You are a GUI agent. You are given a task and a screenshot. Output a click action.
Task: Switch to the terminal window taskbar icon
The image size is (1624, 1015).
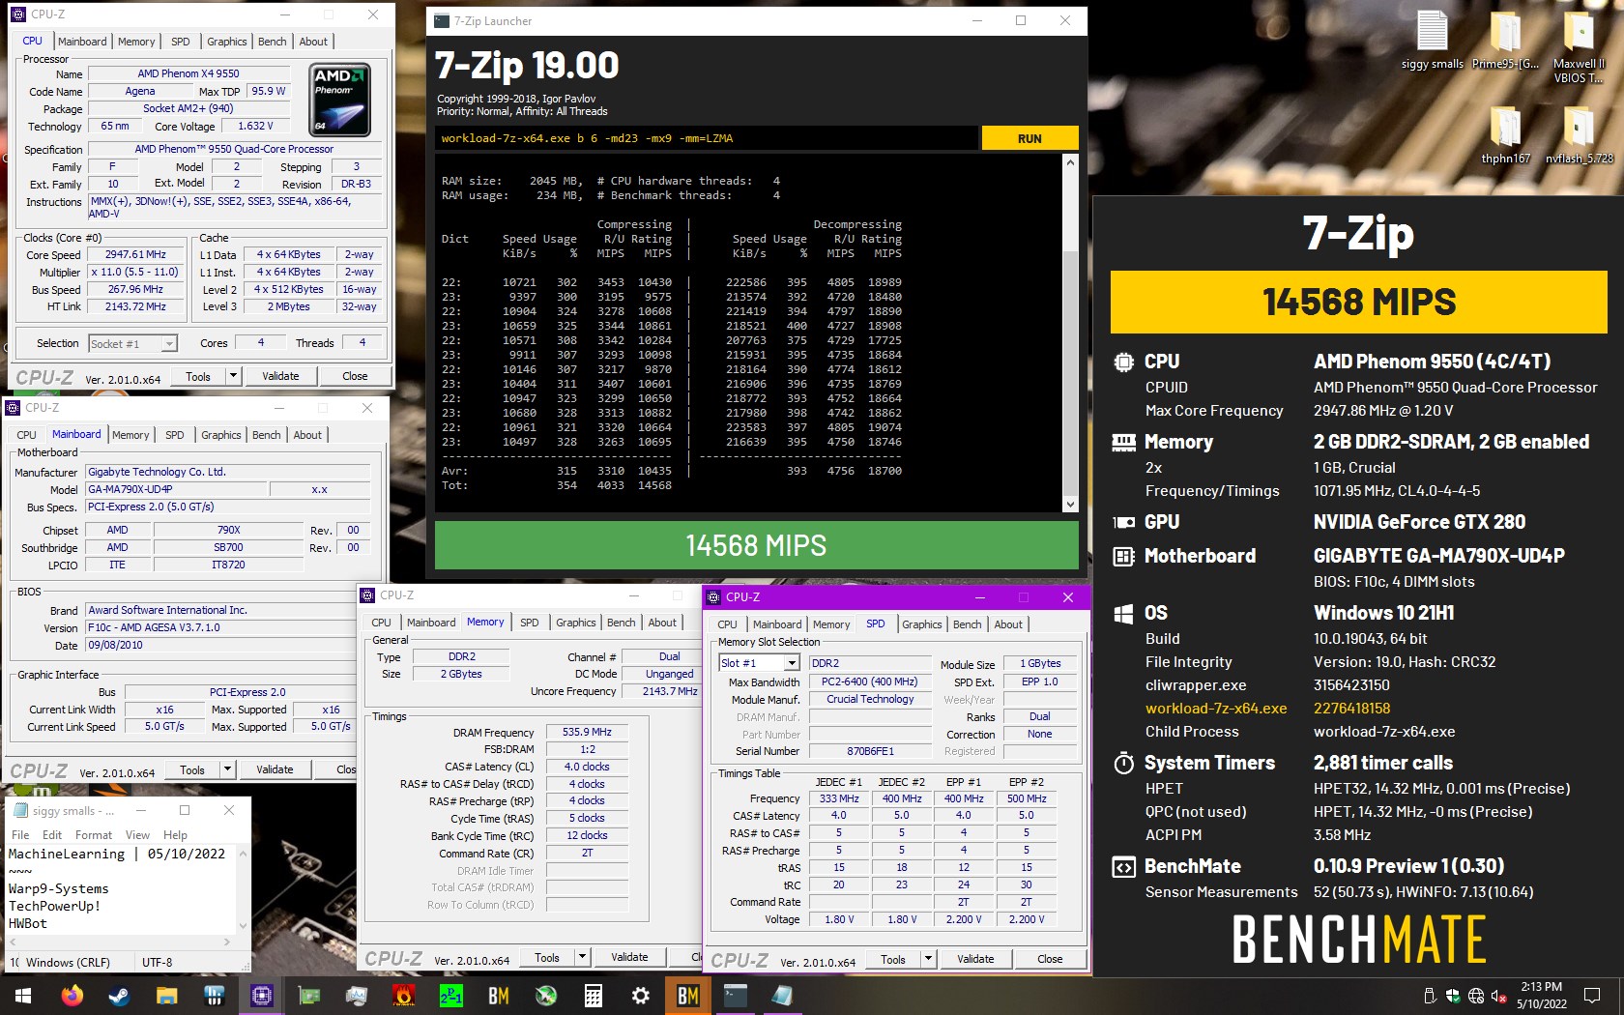735,996
